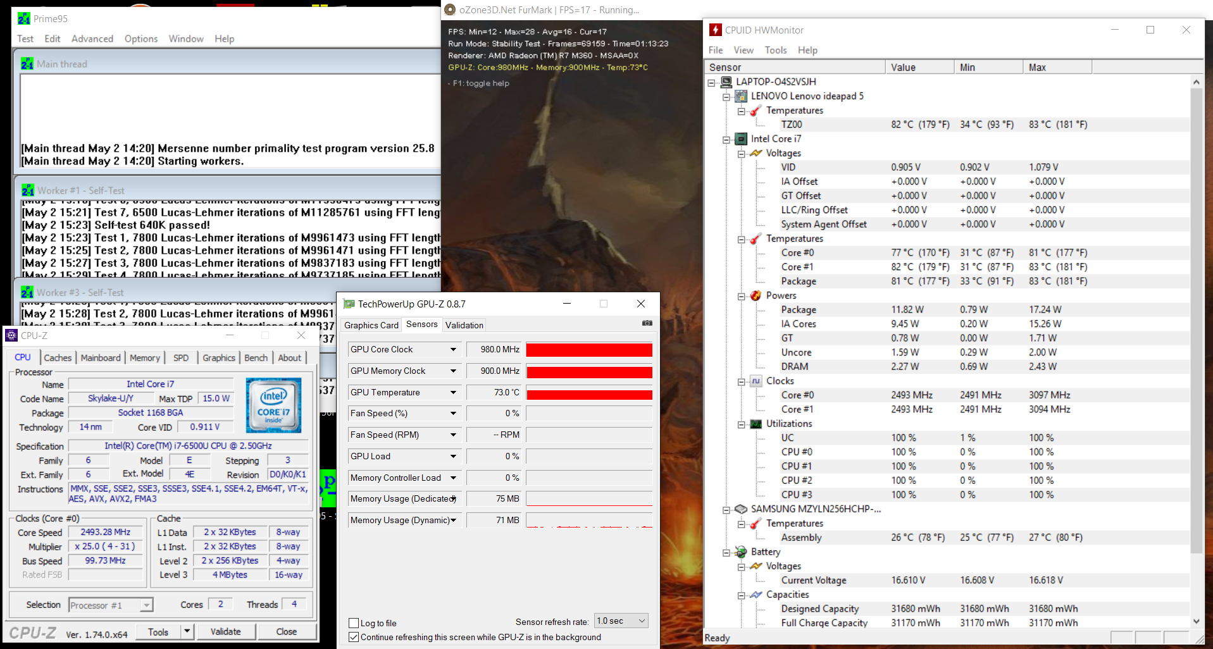The height and width of the screenshot is (649, 1213).
Task: Open the Fan Speed (RPM) sensor dropdown
Action: pyautogui.click(x=453, y=435)
